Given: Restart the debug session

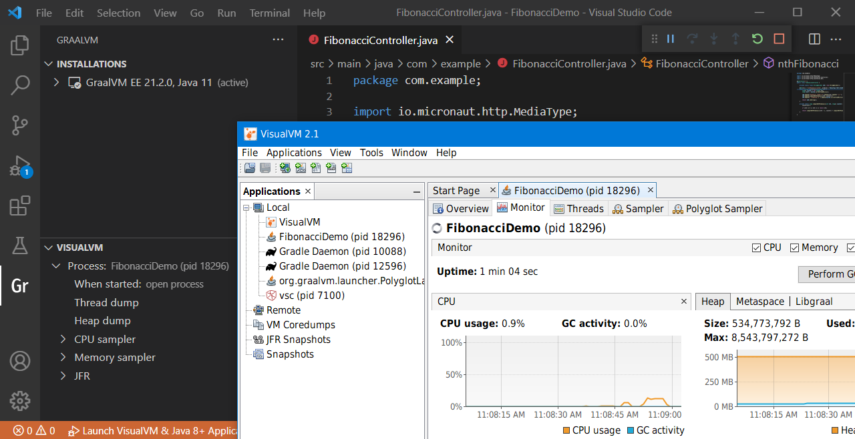Looking at the screenshot, I should [757, 39].
